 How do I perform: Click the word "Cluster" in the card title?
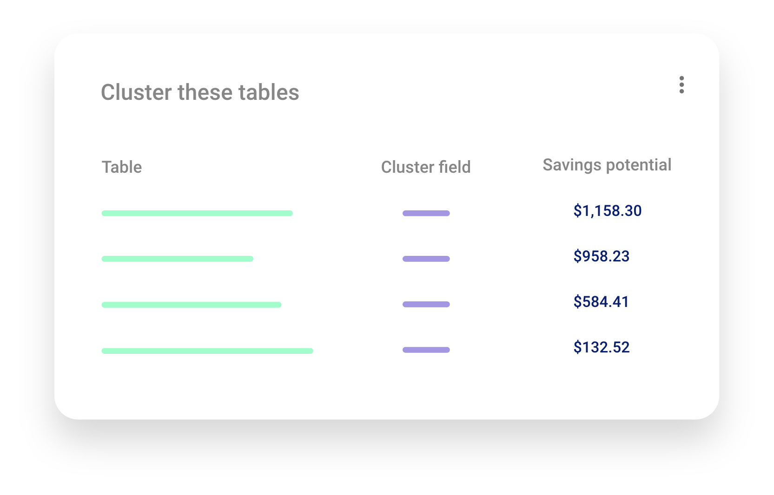137,92
